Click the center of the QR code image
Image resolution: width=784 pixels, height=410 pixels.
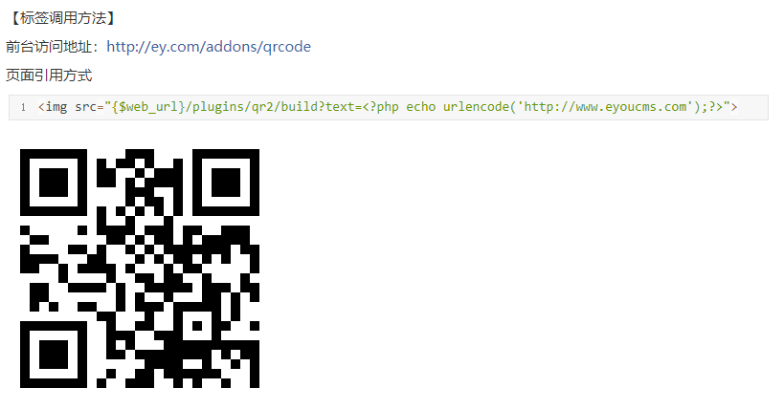point(140,269)
